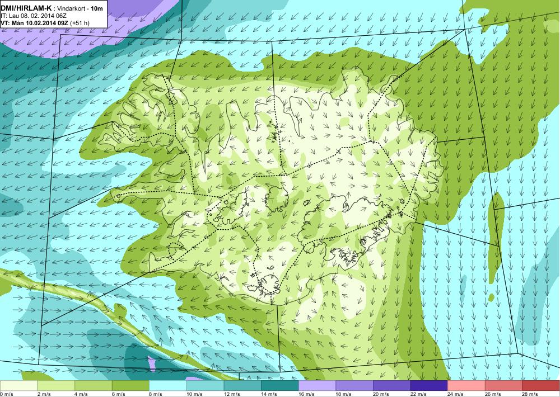Click the pale yellow 0–2 m/s legend swatch
560x397 pixels.
[18, 386]
